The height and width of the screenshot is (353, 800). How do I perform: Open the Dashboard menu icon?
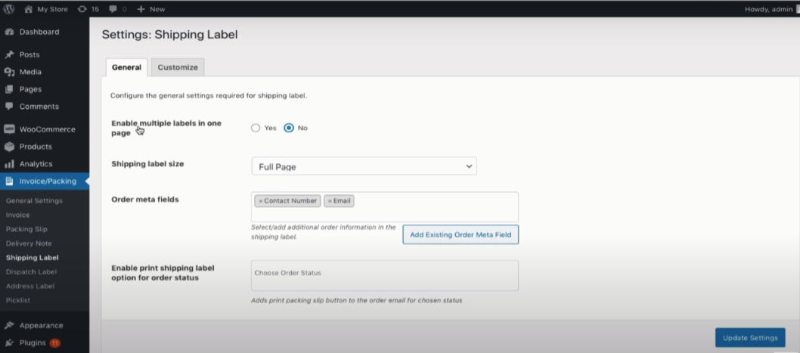point(10,32)
